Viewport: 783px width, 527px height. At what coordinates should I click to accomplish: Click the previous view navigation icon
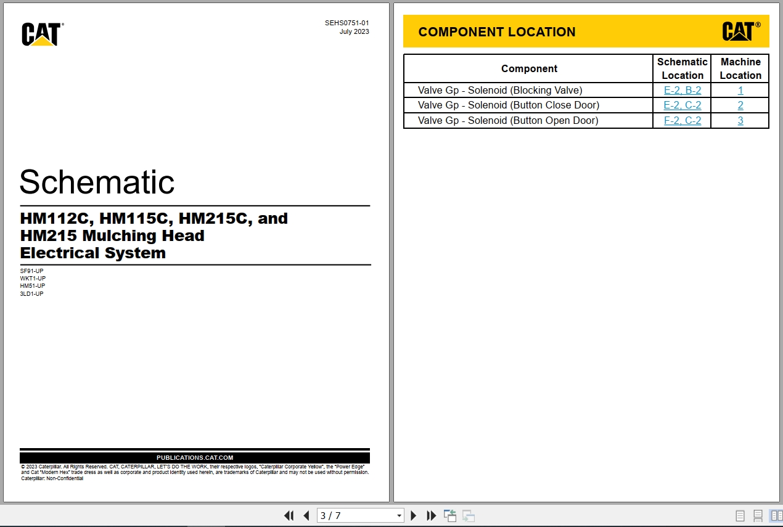[x=450, y=515]
